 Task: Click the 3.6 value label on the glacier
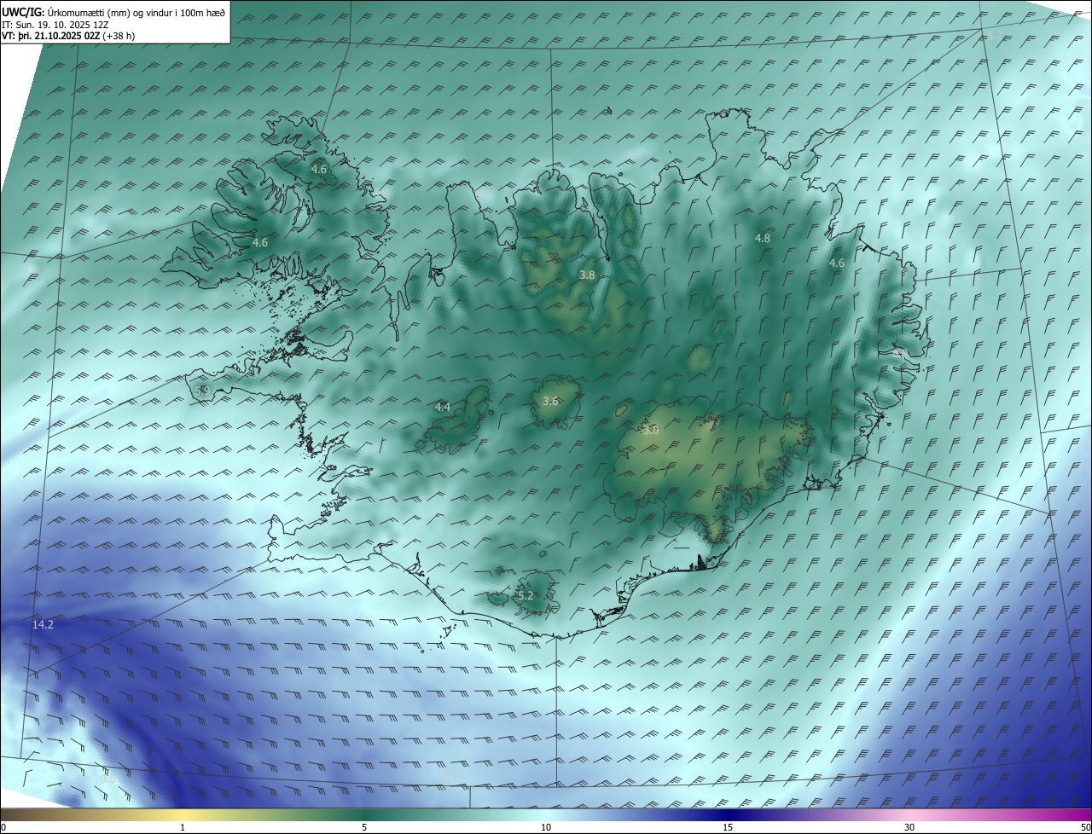550,401
